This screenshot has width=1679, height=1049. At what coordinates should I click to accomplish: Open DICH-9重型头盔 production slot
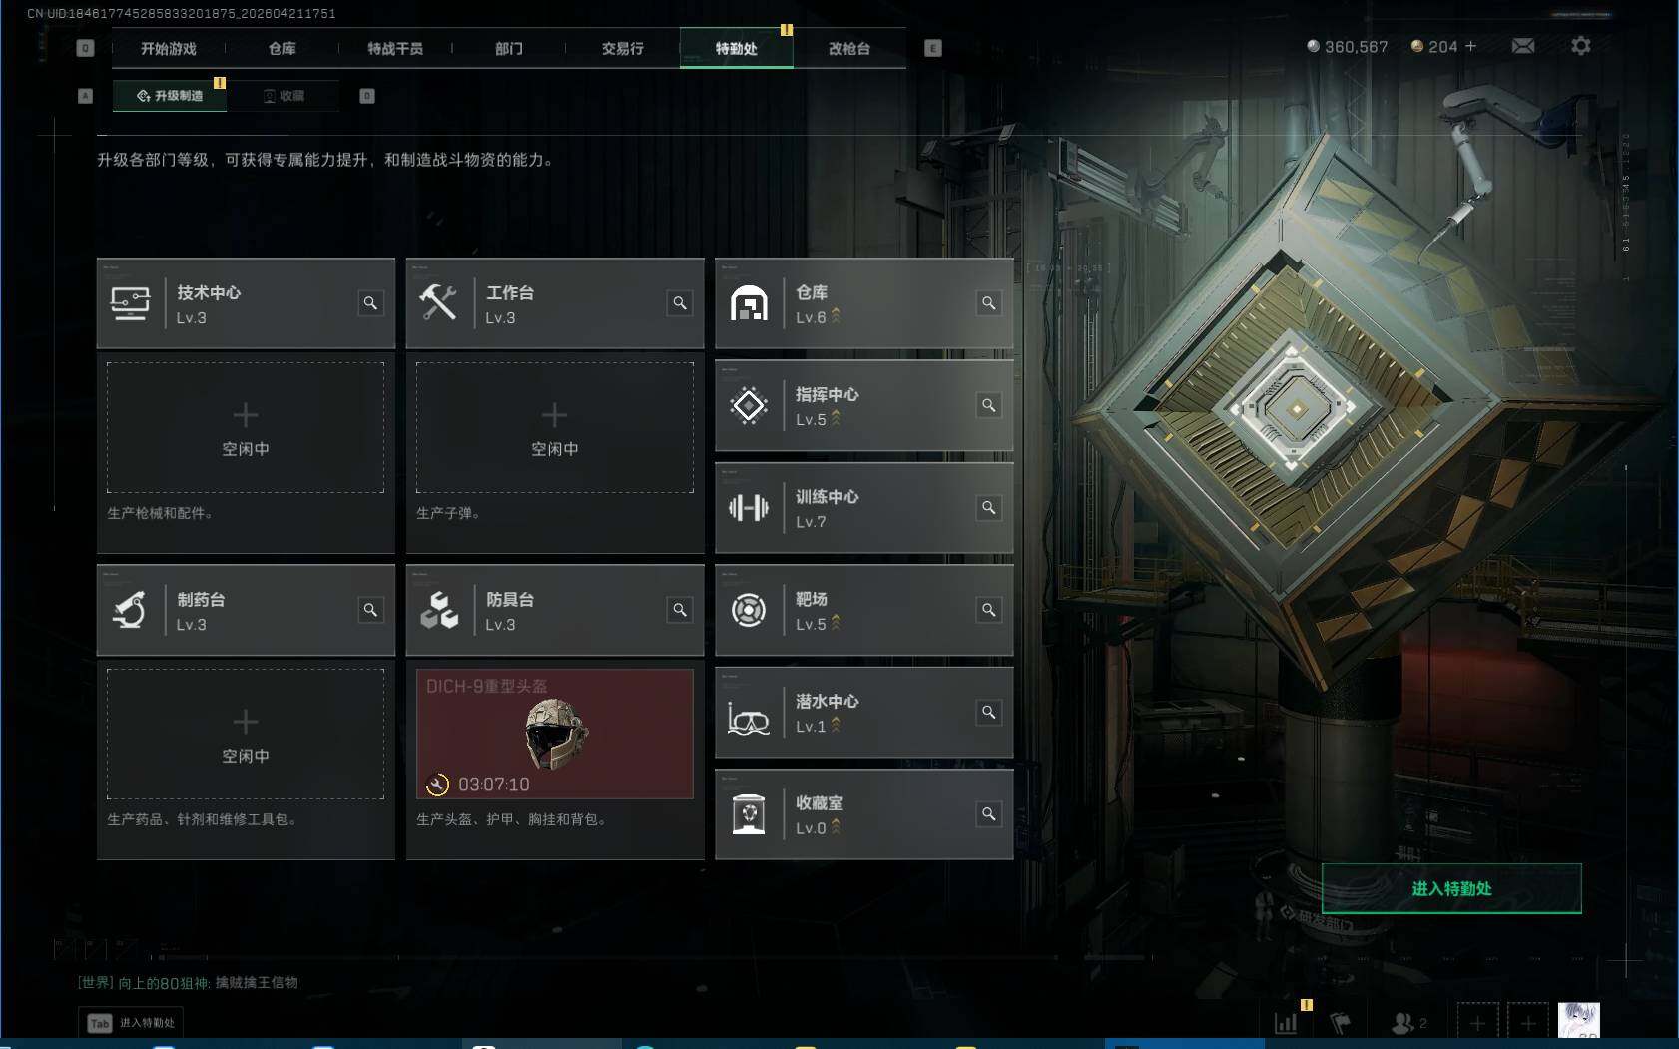coord(555,734)
